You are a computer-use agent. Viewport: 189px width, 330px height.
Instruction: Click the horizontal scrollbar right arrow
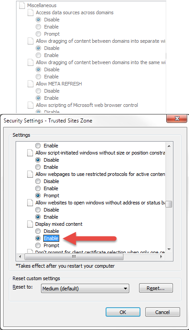(161, 257)
